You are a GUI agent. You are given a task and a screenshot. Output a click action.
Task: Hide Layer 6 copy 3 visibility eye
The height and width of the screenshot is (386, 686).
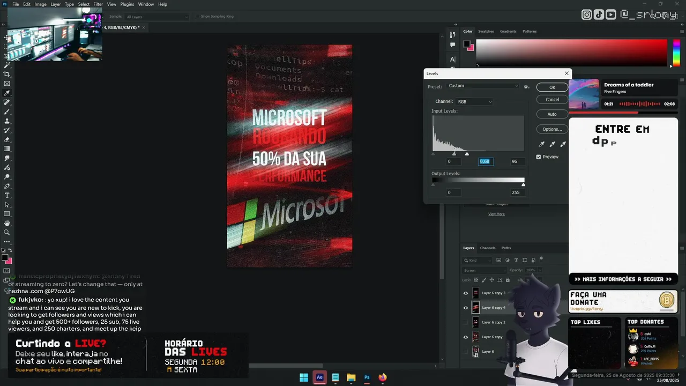pos(465,293)
